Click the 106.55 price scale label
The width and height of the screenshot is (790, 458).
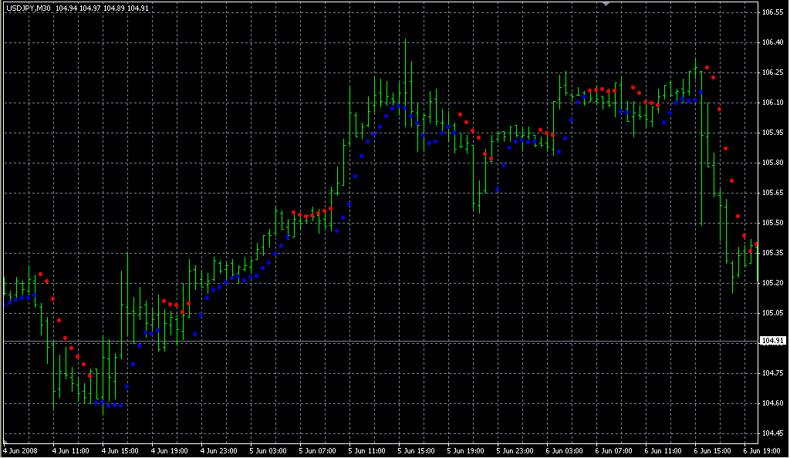click(772, 13)
